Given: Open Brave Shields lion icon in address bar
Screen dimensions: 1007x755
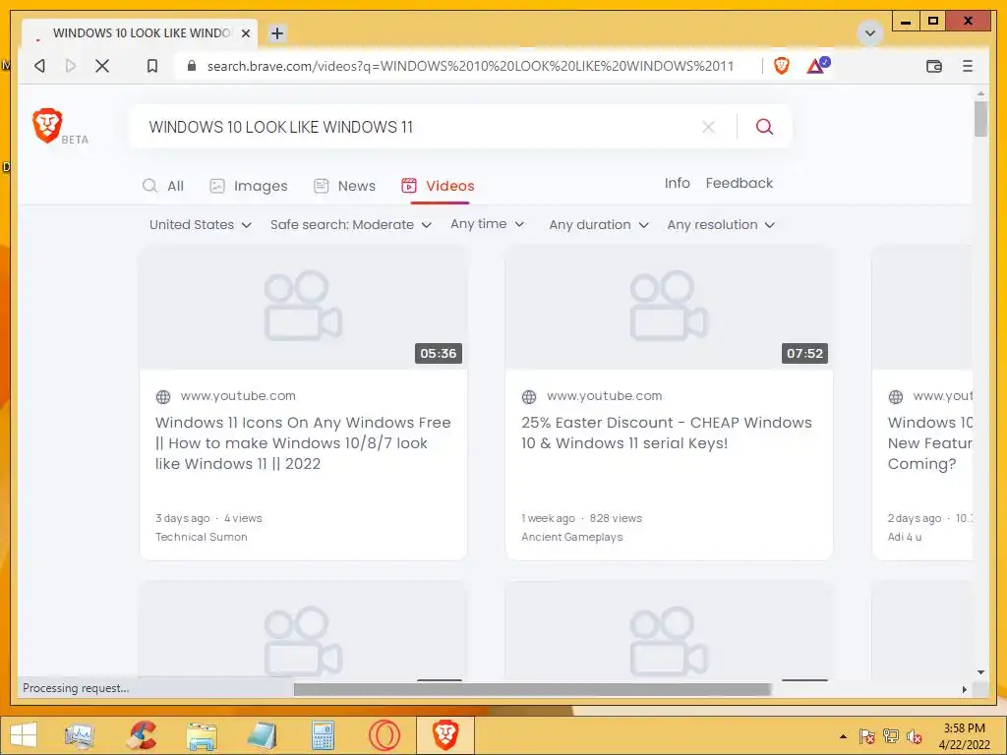Looking at the screenshot, I should click(781, 66).
